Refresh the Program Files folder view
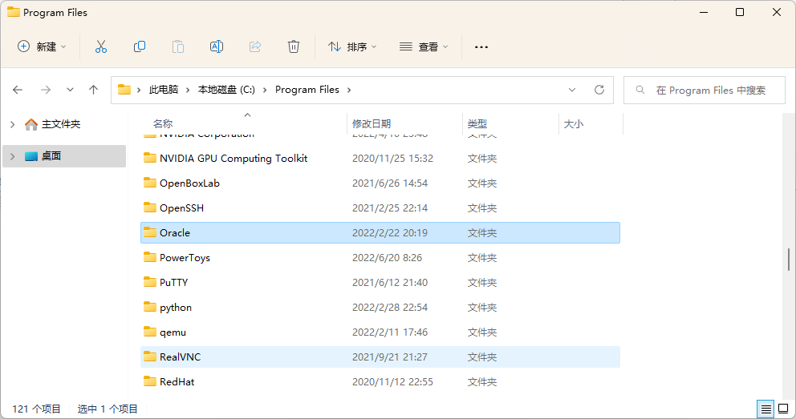Image resolution: width=796 pixels, height=419 pixels. coord(599,90)
